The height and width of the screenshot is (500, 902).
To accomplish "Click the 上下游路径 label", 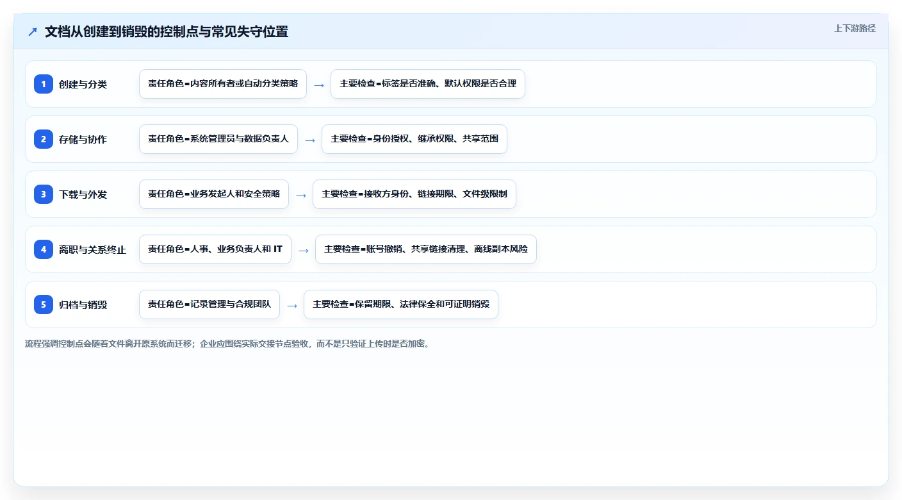I will pyautogui.click(x=855, y=28).
